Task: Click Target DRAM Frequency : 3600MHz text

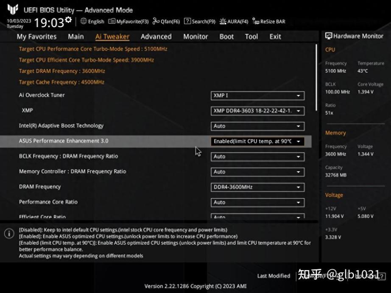Action: click(x=62, y=71)
